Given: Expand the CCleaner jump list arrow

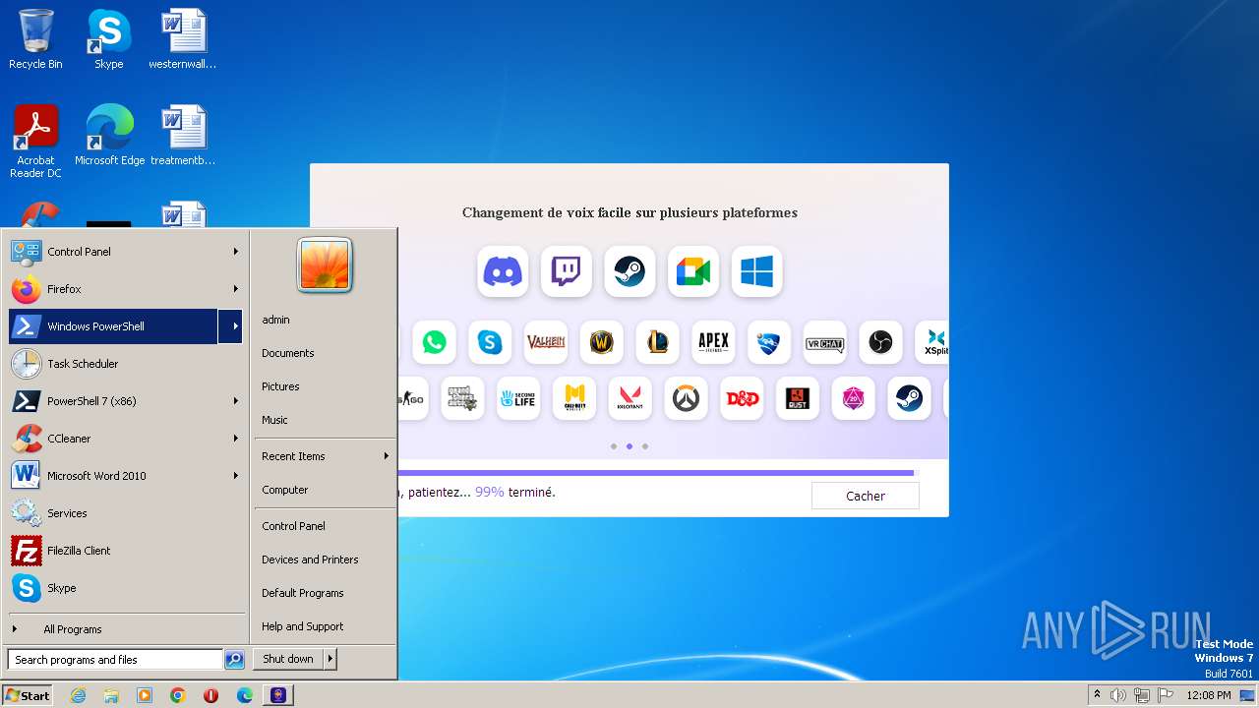Looking at the screenshot, I should pyautogui.click(x=235, y=439).
